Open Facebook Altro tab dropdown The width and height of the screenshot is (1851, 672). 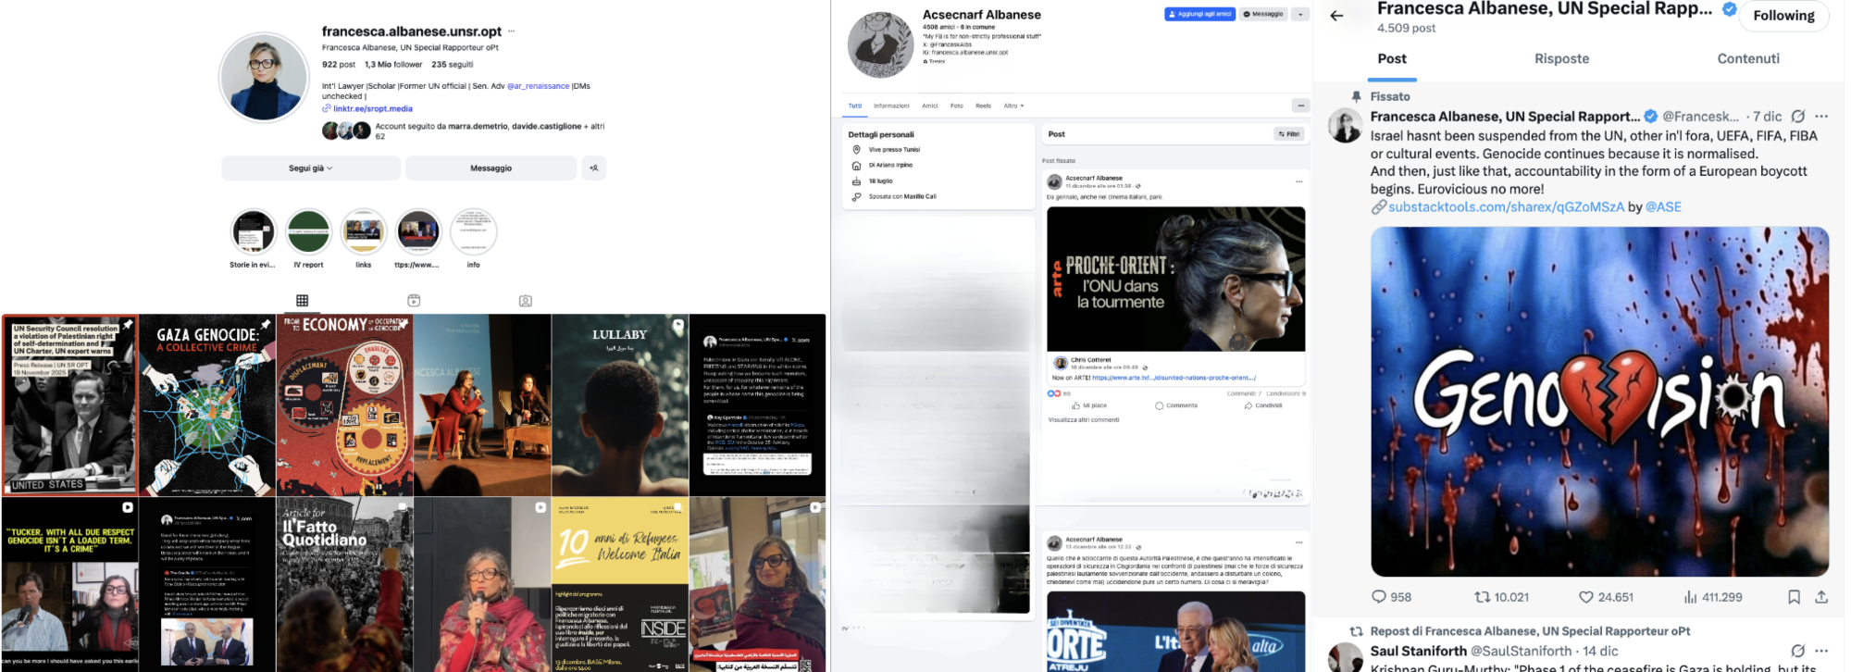(1013, 106)
